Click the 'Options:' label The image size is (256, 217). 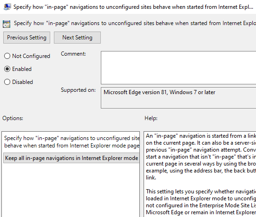[13, 118]
